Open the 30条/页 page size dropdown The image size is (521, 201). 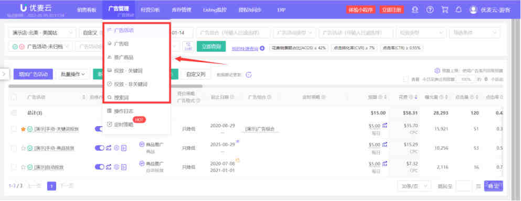[x=414, y=186]
